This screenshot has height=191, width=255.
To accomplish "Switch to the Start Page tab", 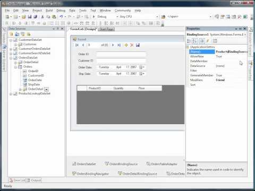I will pyautogui.click(x=107, y=29).
